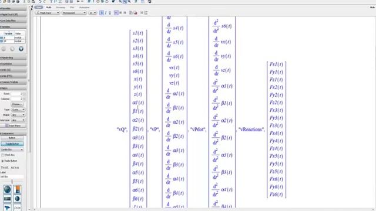This screenshot has width=376, height=211.
Task: Switch to the Text mode tab
Action: click(39, 8)
